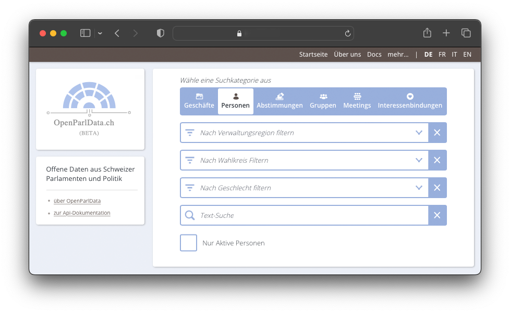Viewport: 510px width, 313px height.
Task: Expand the Nach Verwaltungsregion filtern dropdown
Action: click(418, 133)
